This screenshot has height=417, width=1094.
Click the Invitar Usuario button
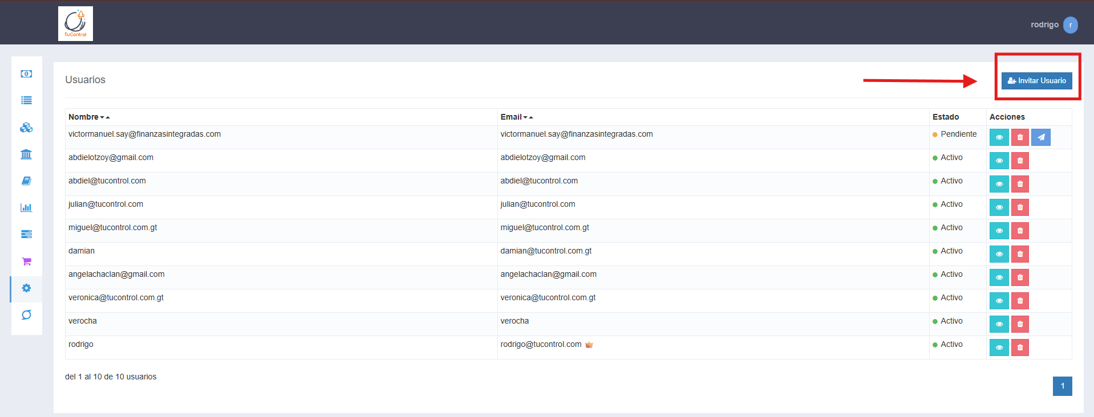coord(1037,81)
